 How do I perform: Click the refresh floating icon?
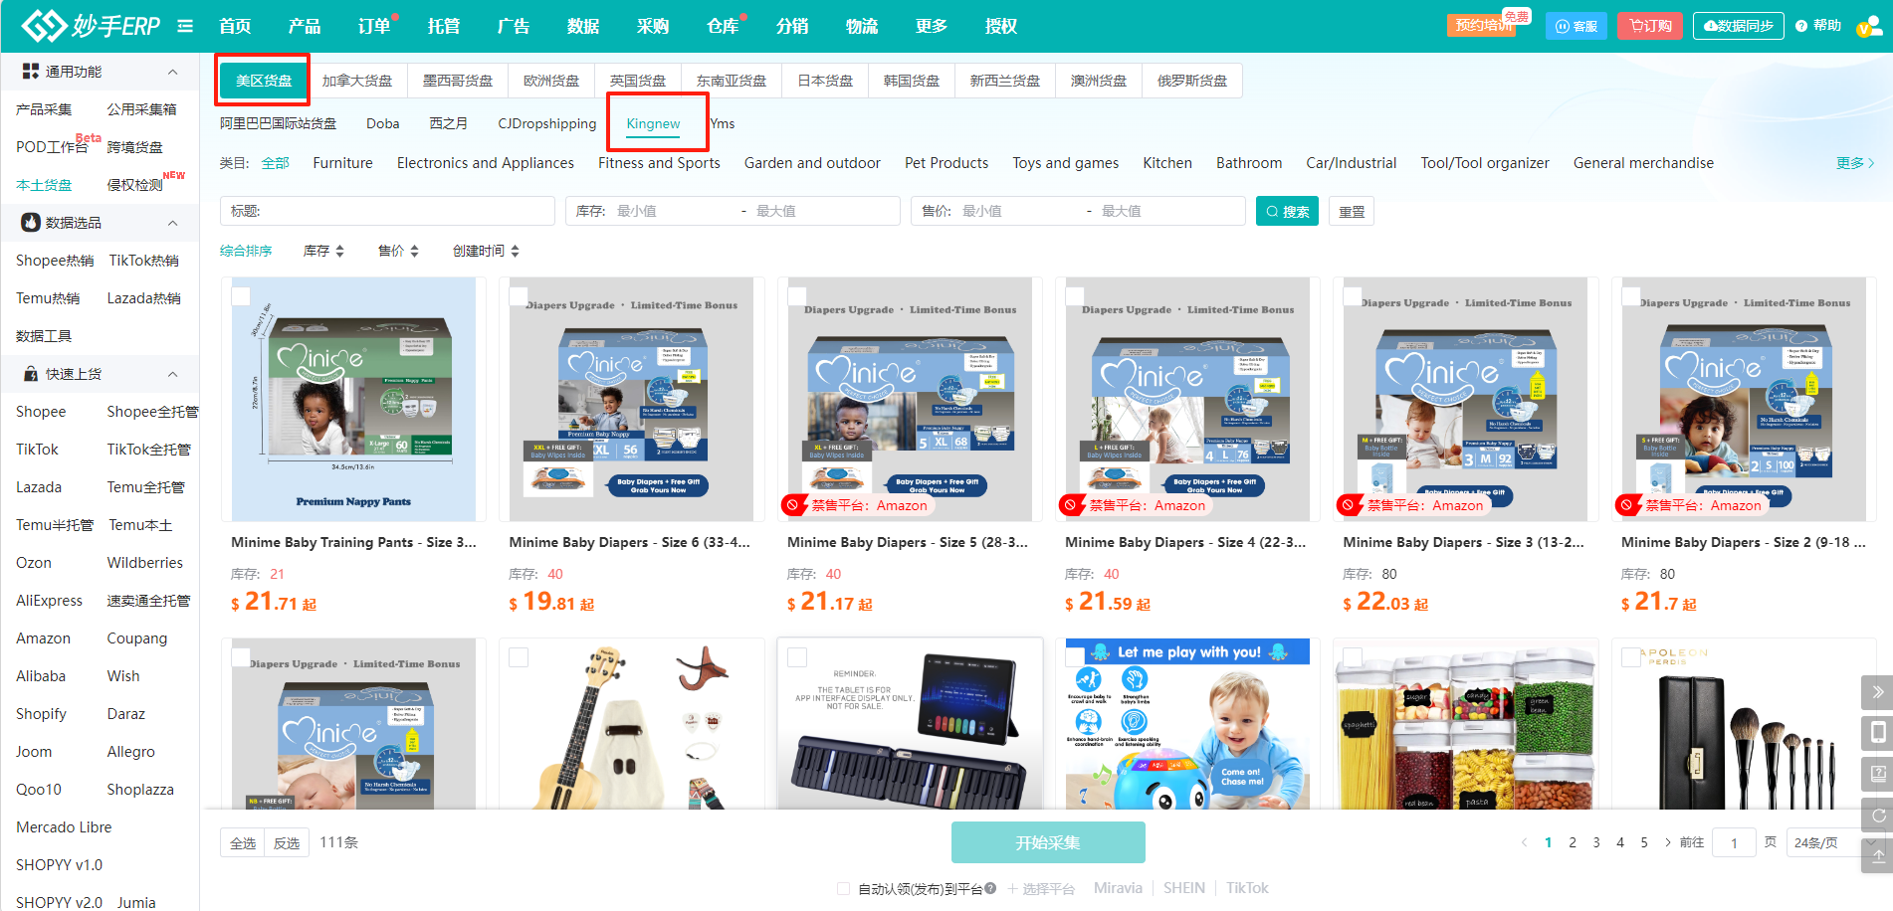point(1877,816)
